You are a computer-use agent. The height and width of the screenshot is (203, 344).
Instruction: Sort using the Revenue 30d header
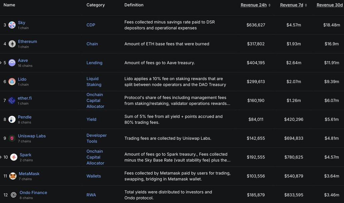(330, 5)
